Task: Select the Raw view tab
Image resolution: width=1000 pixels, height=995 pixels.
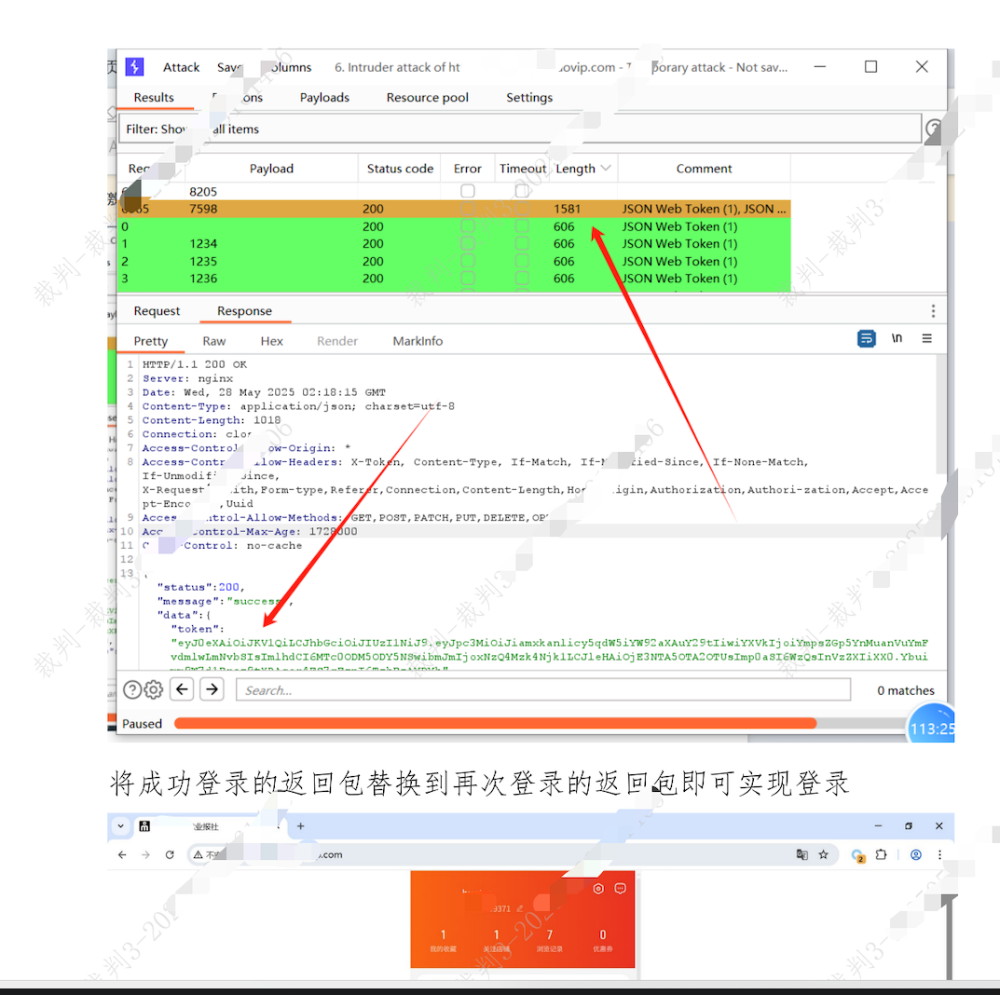Action: click(214, 341)
